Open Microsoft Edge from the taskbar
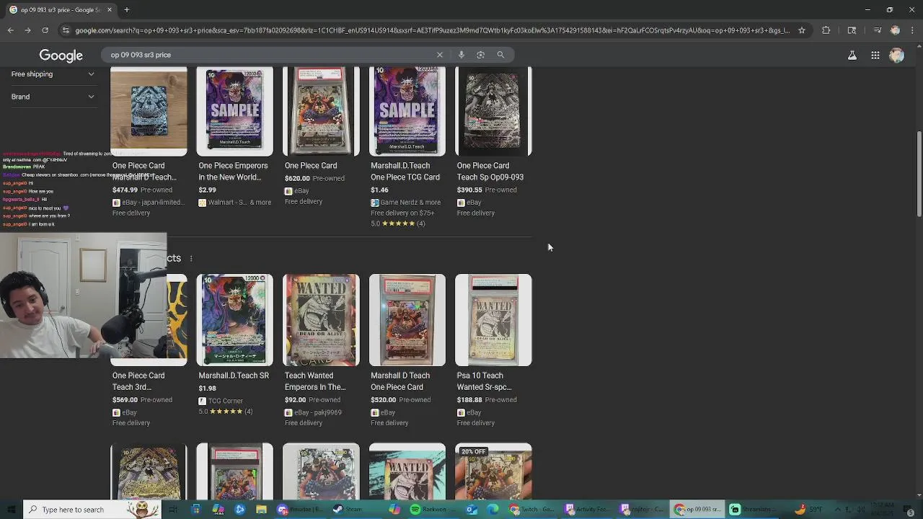923x519 pixels. (x=493, y=510)
